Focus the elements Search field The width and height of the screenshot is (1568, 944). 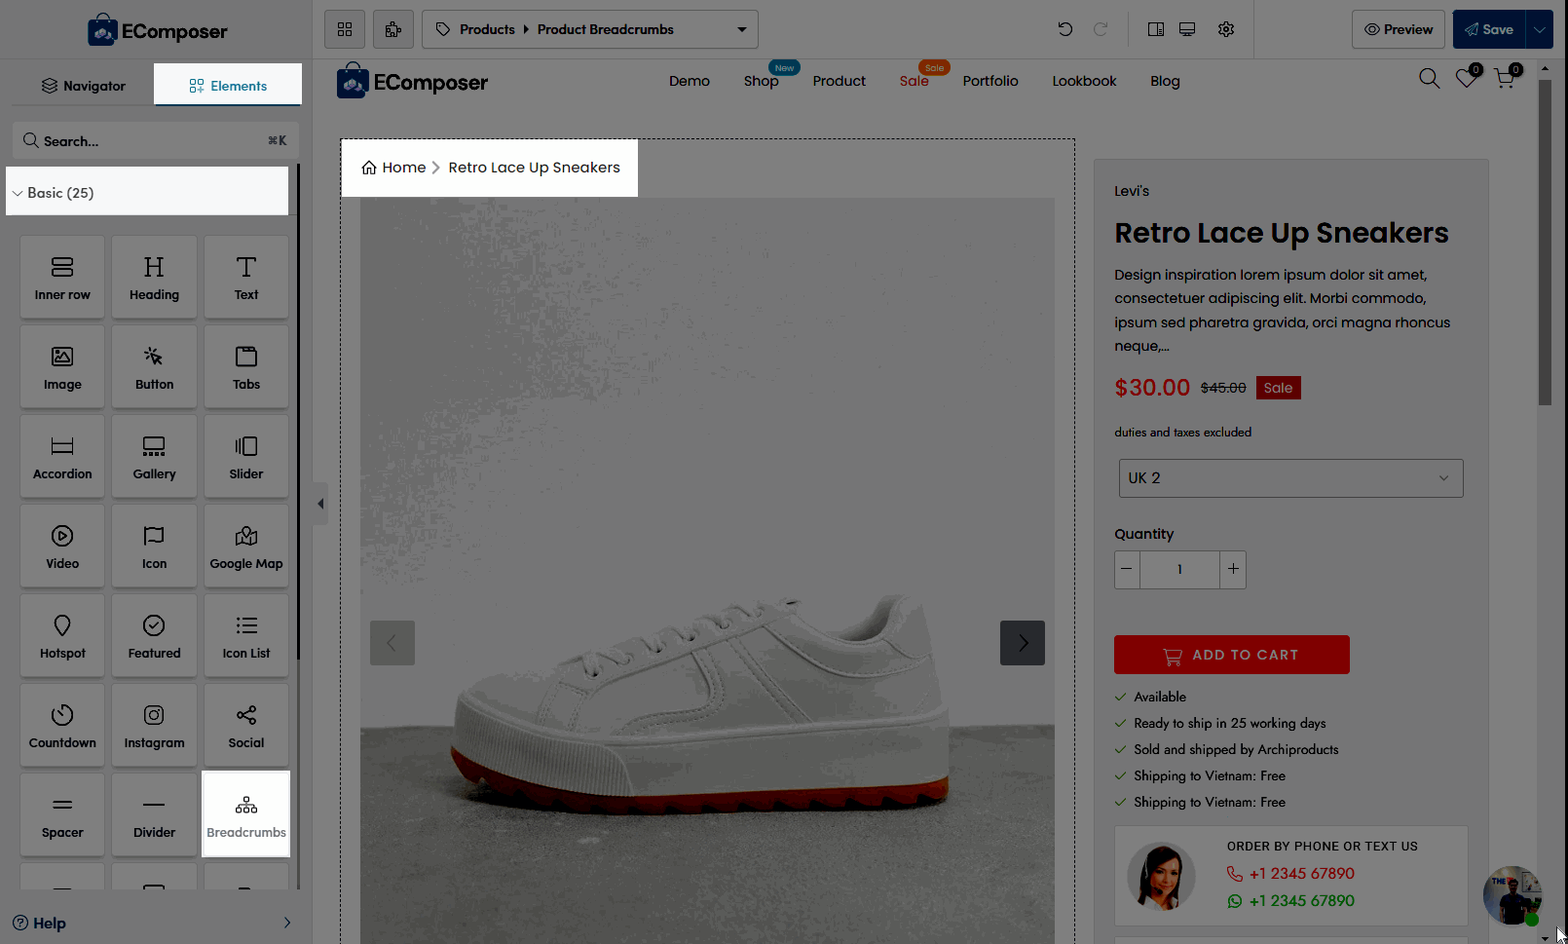click(x=156, y=140)
